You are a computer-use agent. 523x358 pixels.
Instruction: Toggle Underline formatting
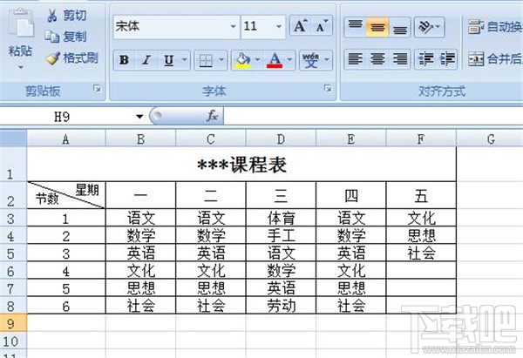click(169, 60)
